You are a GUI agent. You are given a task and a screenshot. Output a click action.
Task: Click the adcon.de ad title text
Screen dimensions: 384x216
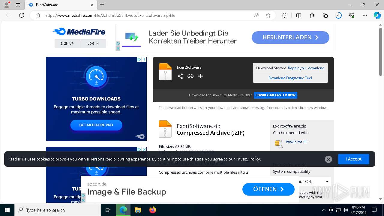127,192
